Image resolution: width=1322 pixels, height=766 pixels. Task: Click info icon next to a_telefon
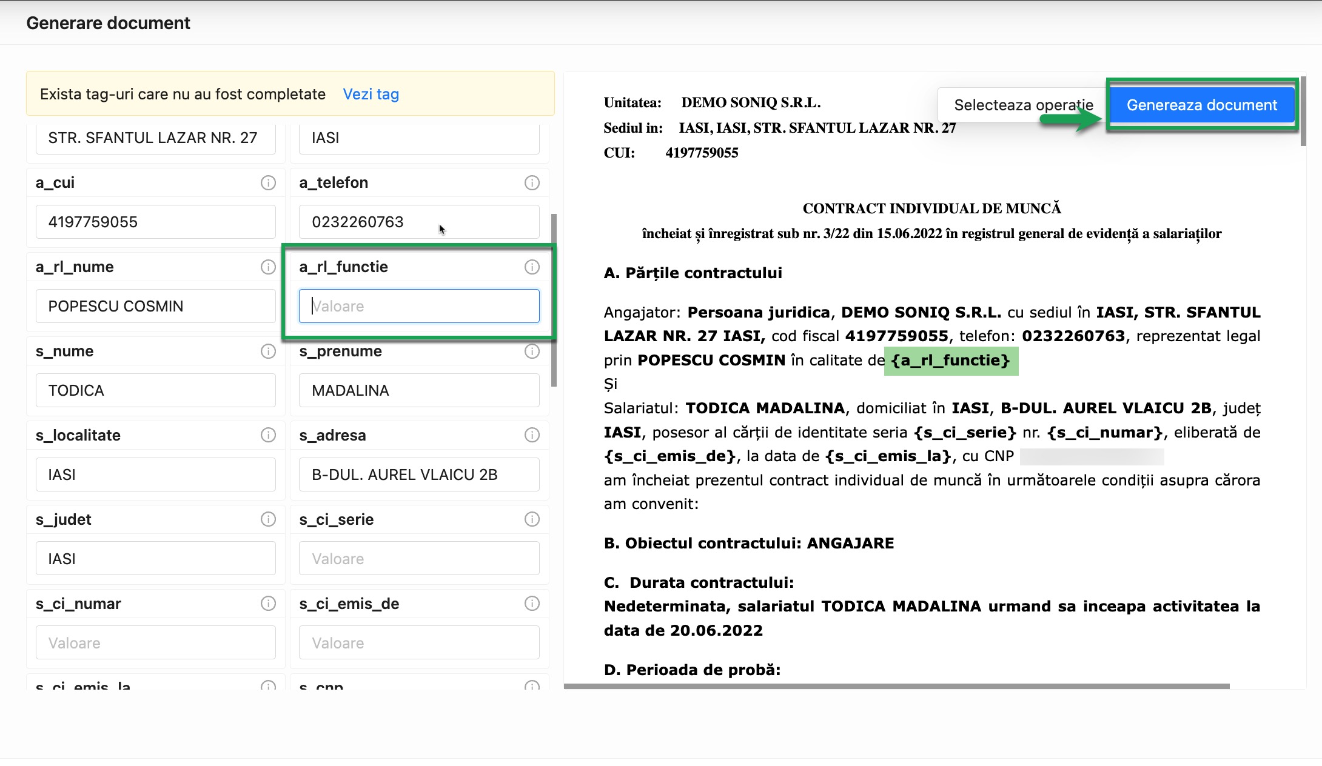point(532,182)
